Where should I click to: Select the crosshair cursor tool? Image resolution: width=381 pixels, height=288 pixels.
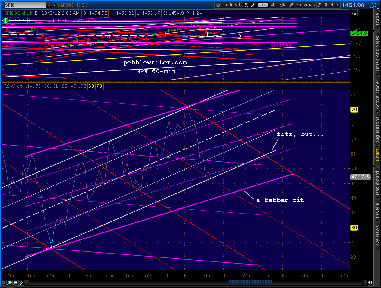click(x=4, y=283)
